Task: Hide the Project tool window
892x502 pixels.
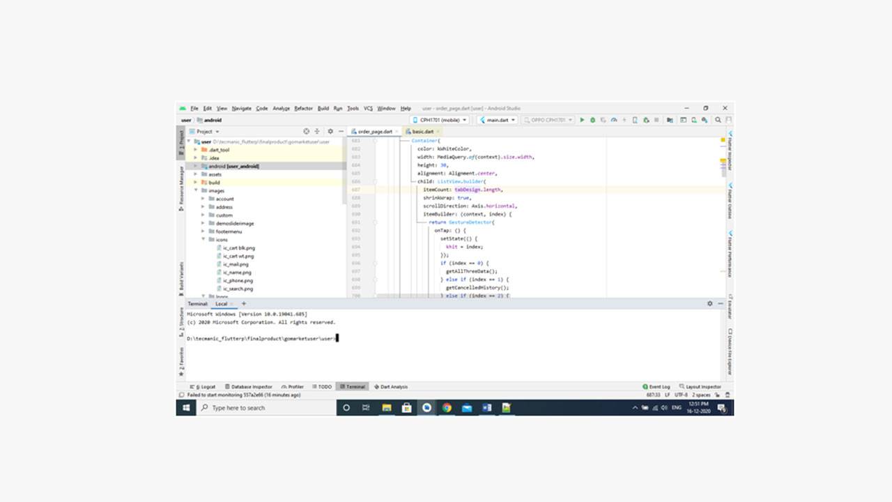Action: tap(340, 131)
